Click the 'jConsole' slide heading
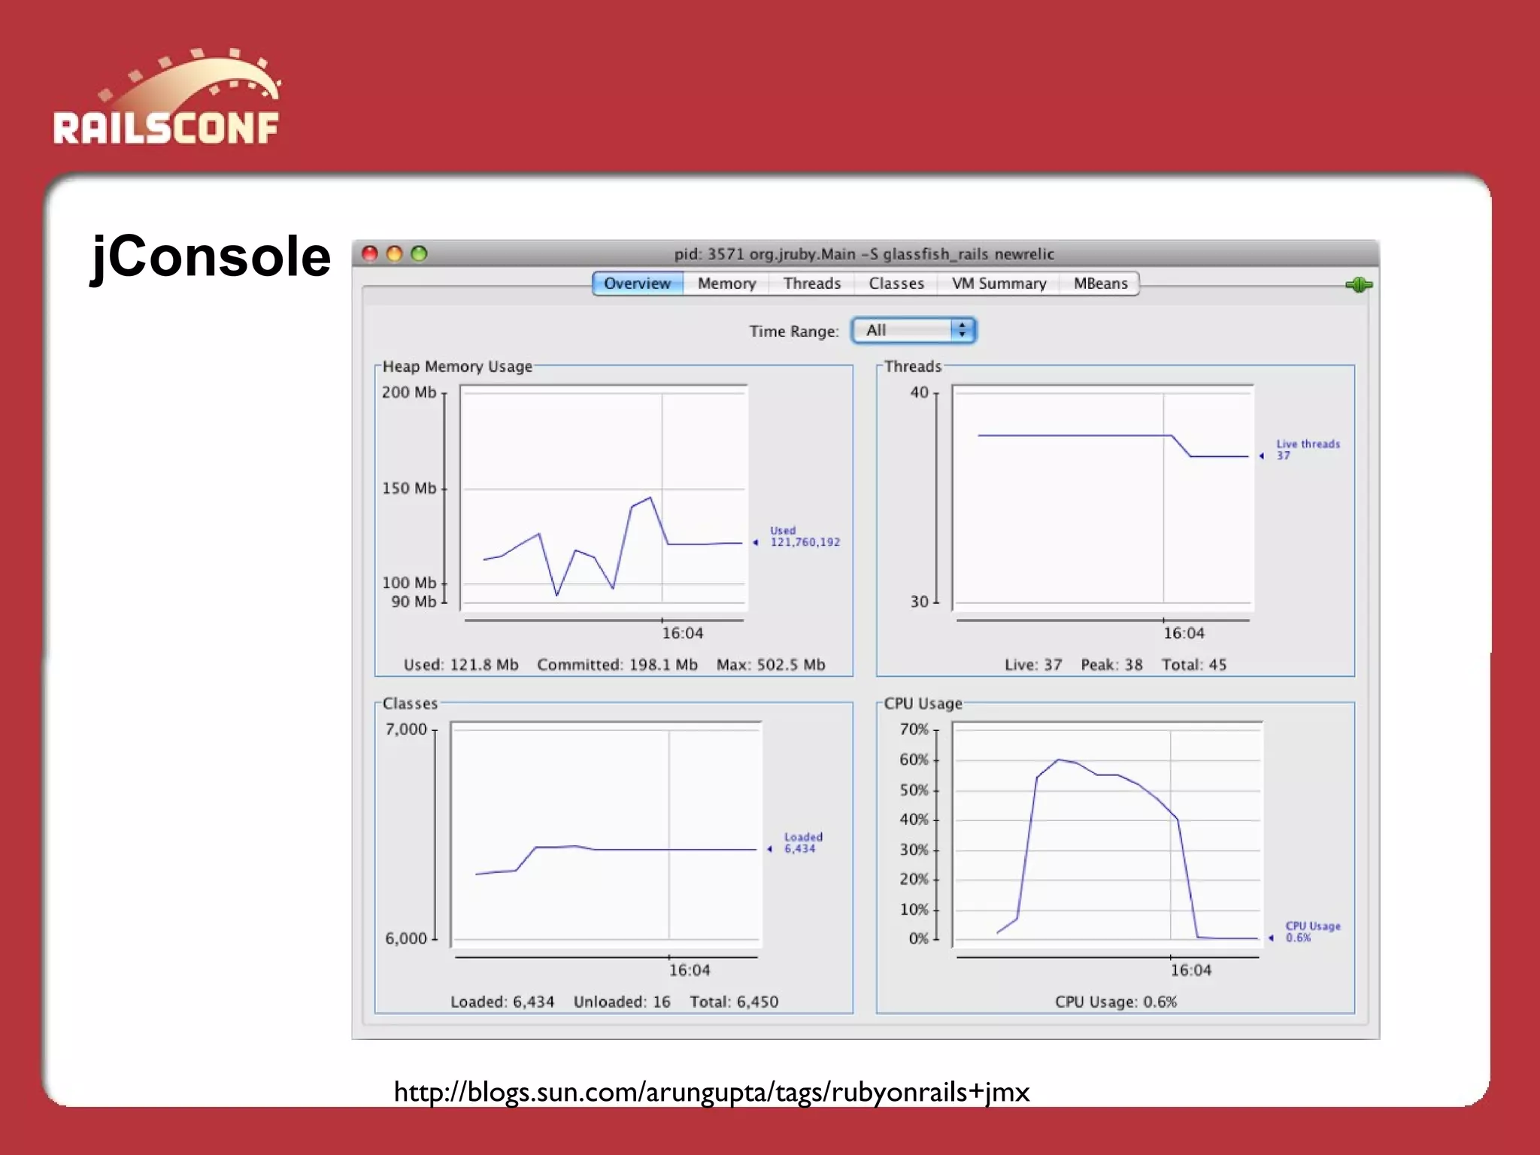This screenshot has height=1155, width=1540. [211, 256]
